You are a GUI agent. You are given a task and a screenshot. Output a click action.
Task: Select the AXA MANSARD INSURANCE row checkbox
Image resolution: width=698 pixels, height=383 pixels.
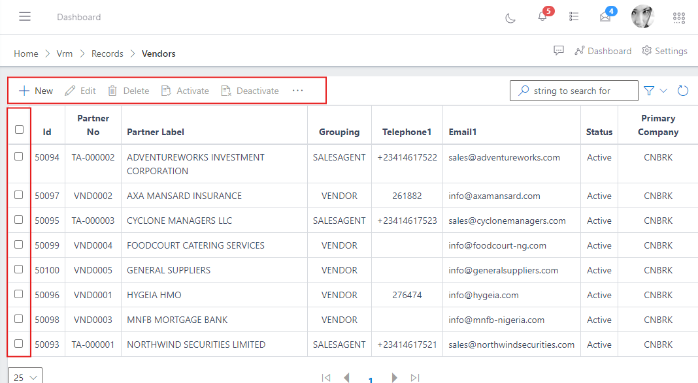tap(19, 195)
